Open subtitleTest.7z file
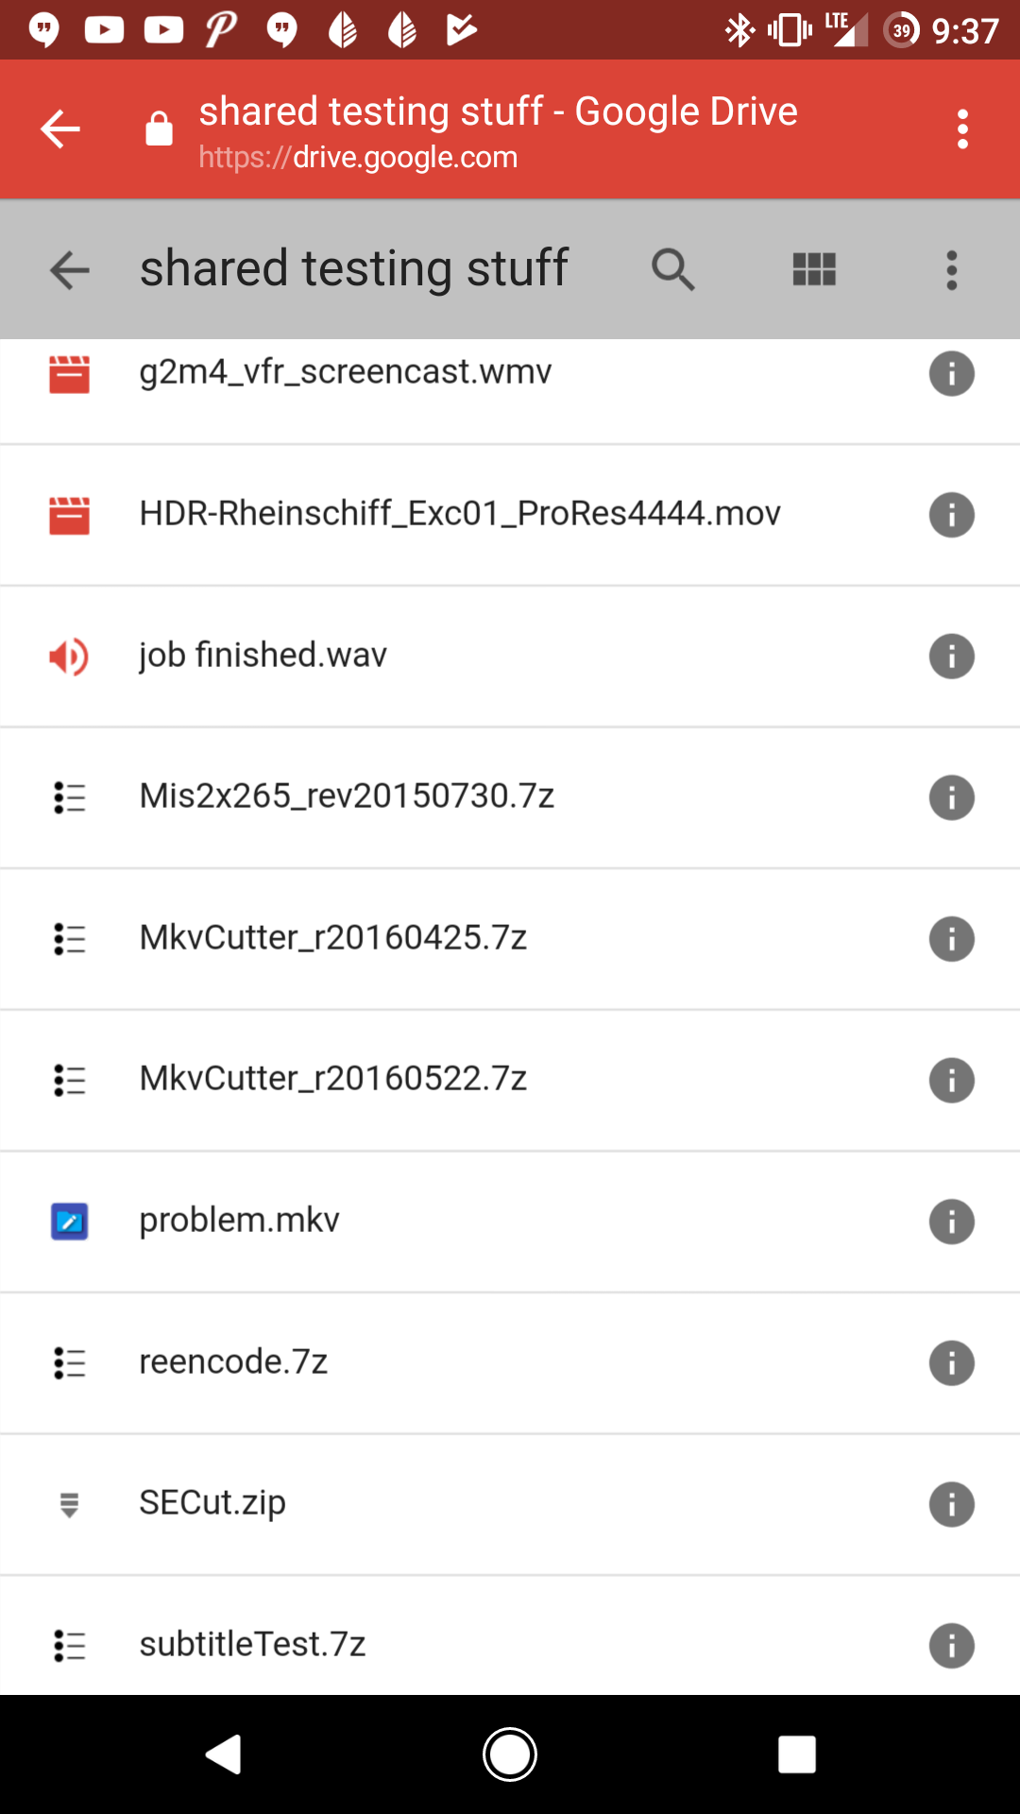1020x1814 pixels. (x=252, y=1645)
